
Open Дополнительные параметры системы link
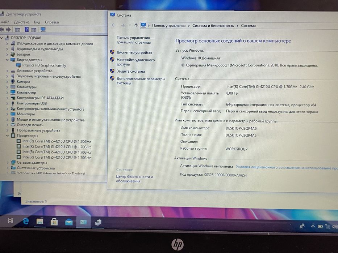tap(141, 81)
